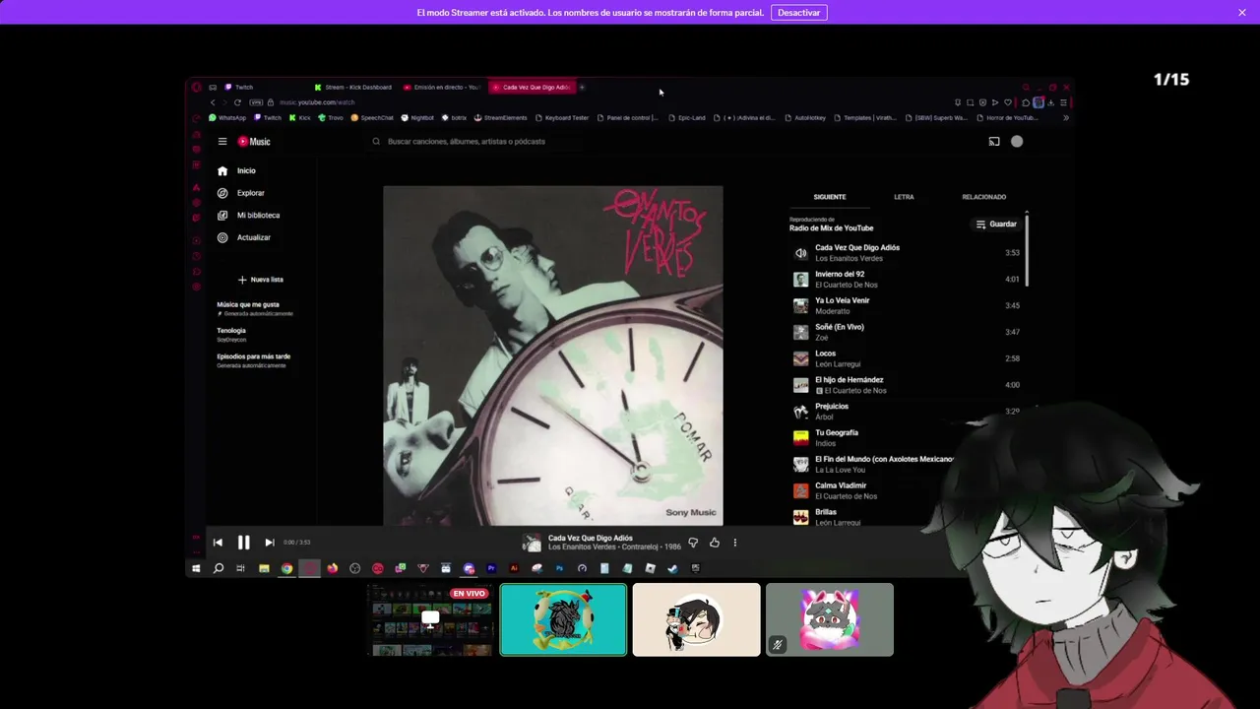1260x709 pixels.
Task: Open the Música que me gusta playlist
Action: tap(256, 308)
